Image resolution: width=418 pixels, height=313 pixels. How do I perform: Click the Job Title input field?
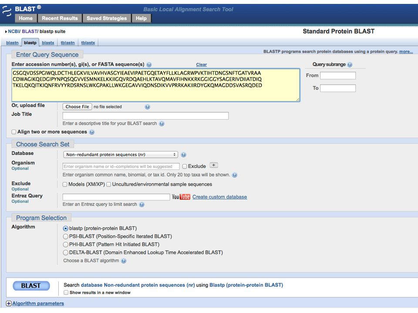(145, 116)
